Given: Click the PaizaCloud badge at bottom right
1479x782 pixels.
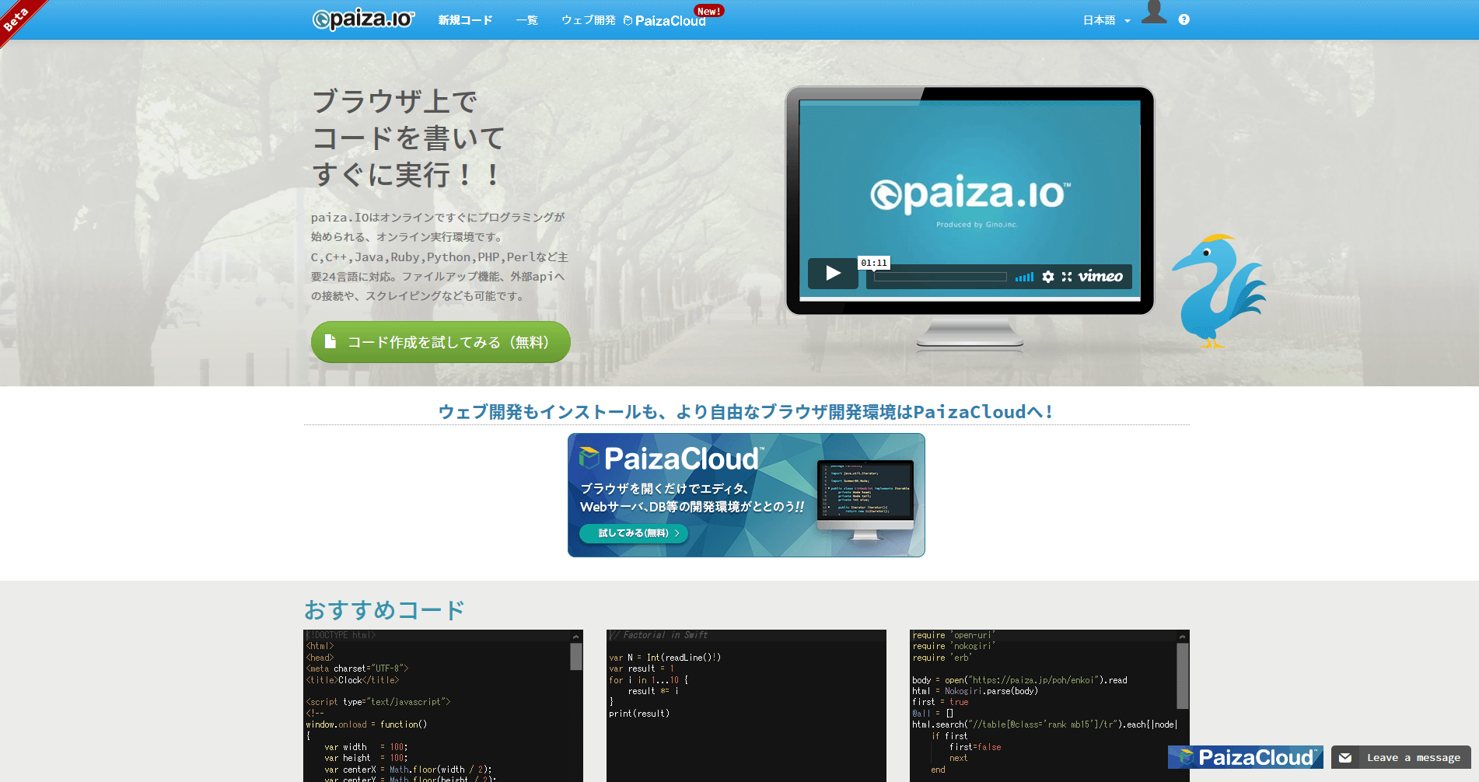Looking at the screenshot, I should tap(1245, 757).
